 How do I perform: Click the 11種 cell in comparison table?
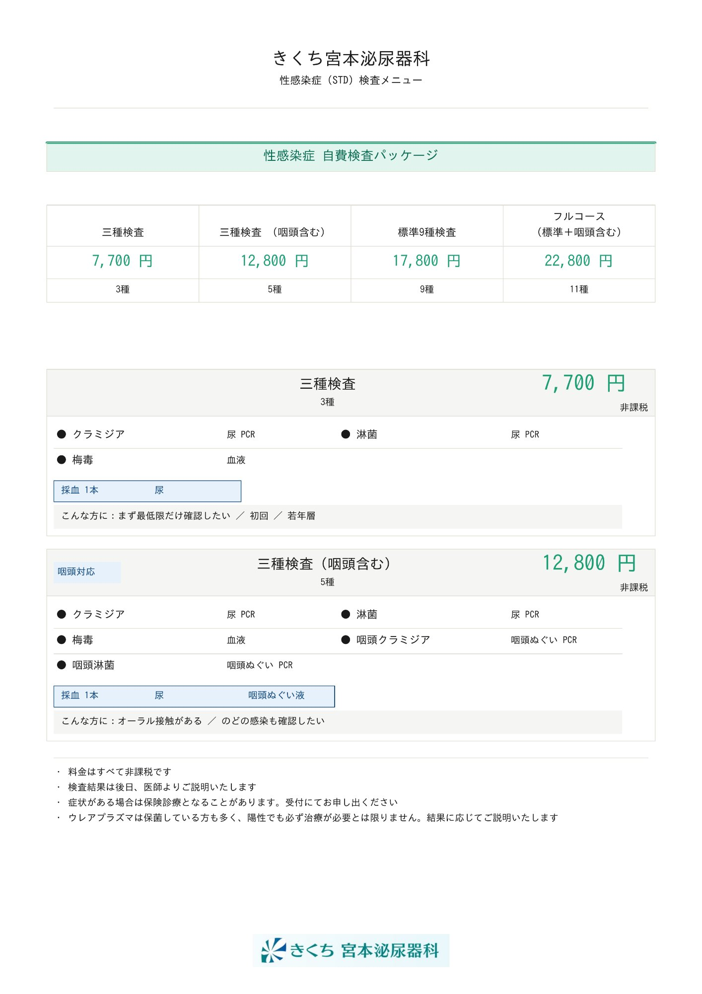[578, 289]
